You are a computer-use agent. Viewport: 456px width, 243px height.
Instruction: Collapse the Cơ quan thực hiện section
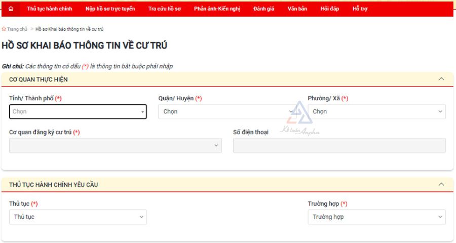441,79
